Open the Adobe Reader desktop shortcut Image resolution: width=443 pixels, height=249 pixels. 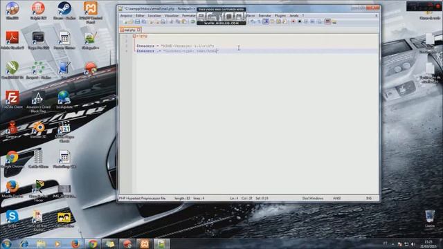[12, 40]
